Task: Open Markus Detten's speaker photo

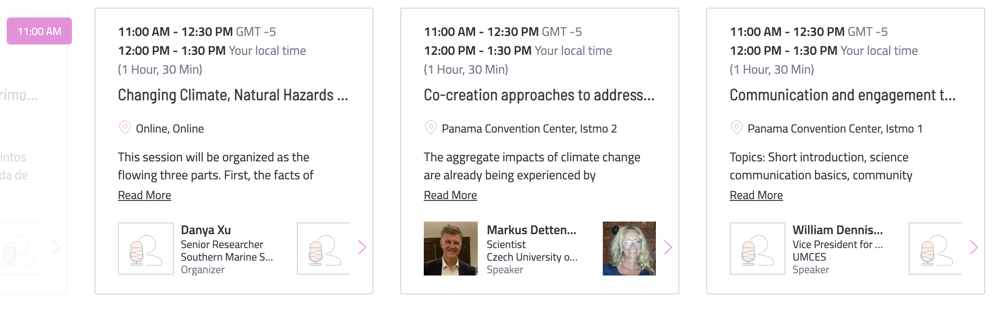Action: [x=451, y=249]
